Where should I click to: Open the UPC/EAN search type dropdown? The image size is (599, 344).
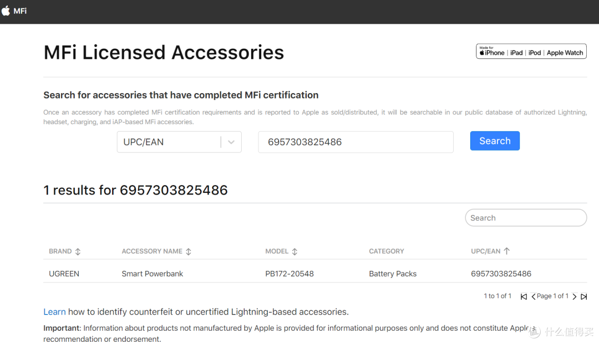point(169,142)
